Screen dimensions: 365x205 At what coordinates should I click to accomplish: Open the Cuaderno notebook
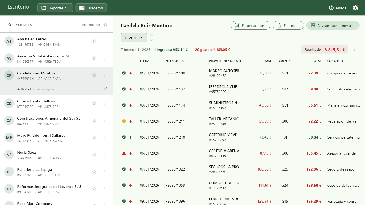(91, 8)
